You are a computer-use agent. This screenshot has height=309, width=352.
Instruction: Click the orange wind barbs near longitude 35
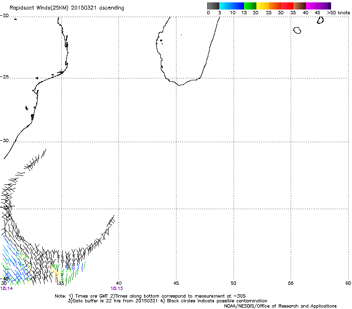pyautogui.click(x=56, y=277)
